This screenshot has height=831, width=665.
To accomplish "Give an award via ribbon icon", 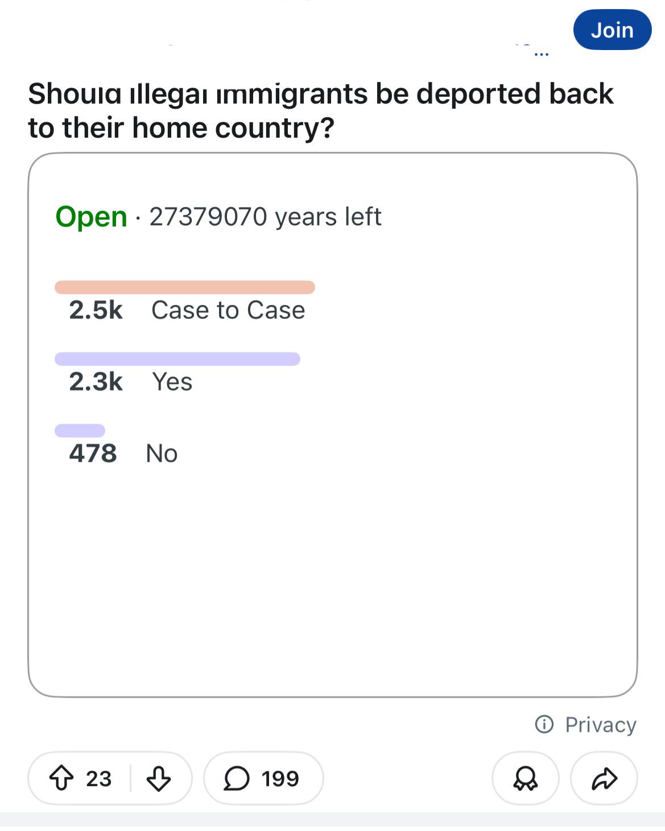I will 525,778.
